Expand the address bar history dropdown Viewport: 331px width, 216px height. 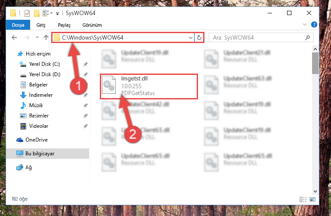click(190, 38)
